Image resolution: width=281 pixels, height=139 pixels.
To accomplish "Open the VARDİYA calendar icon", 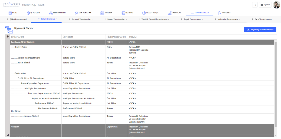I will point(102,13).
